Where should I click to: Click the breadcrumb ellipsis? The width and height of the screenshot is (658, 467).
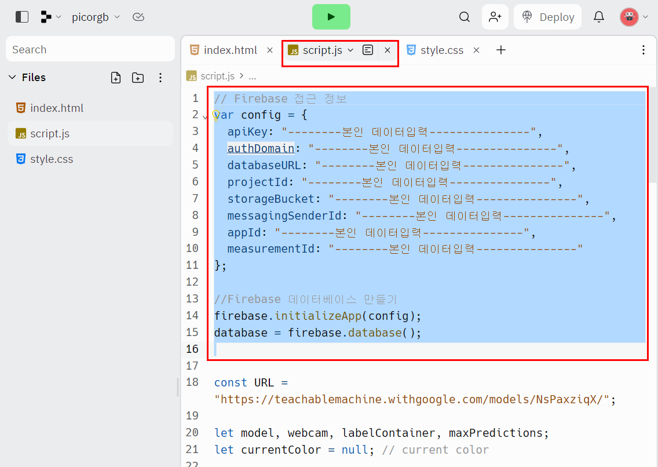pyautogui.click(x=252, y=77)
